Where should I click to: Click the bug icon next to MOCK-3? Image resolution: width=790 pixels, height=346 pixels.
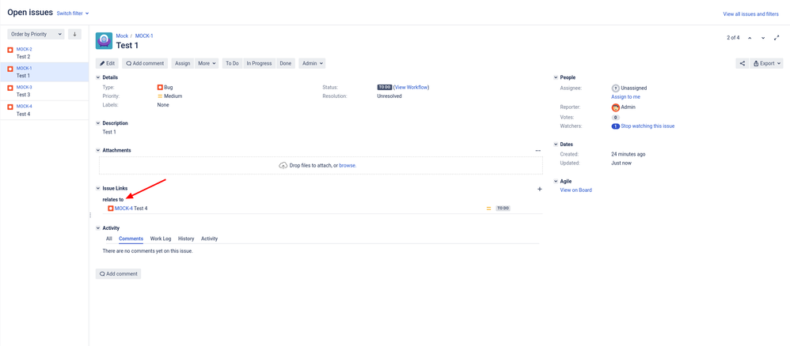[x=10, y=88]
